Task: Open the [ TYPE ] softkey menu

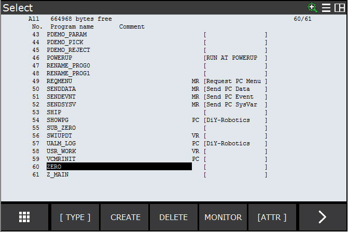Action: [75, 217]
